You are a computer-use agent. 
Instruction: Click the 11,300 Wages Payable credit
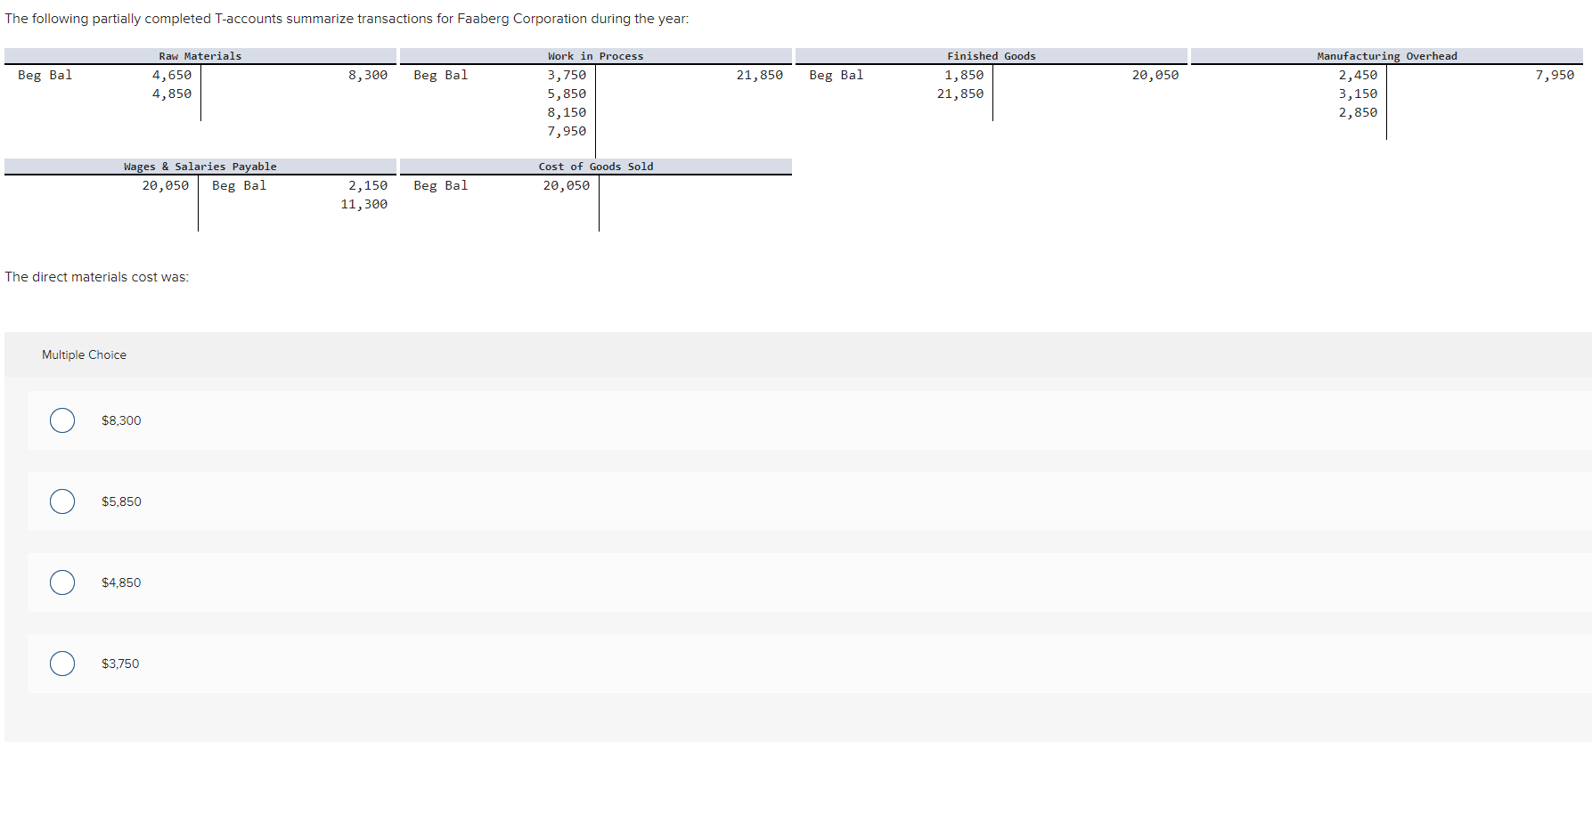(x=364, y=204)
